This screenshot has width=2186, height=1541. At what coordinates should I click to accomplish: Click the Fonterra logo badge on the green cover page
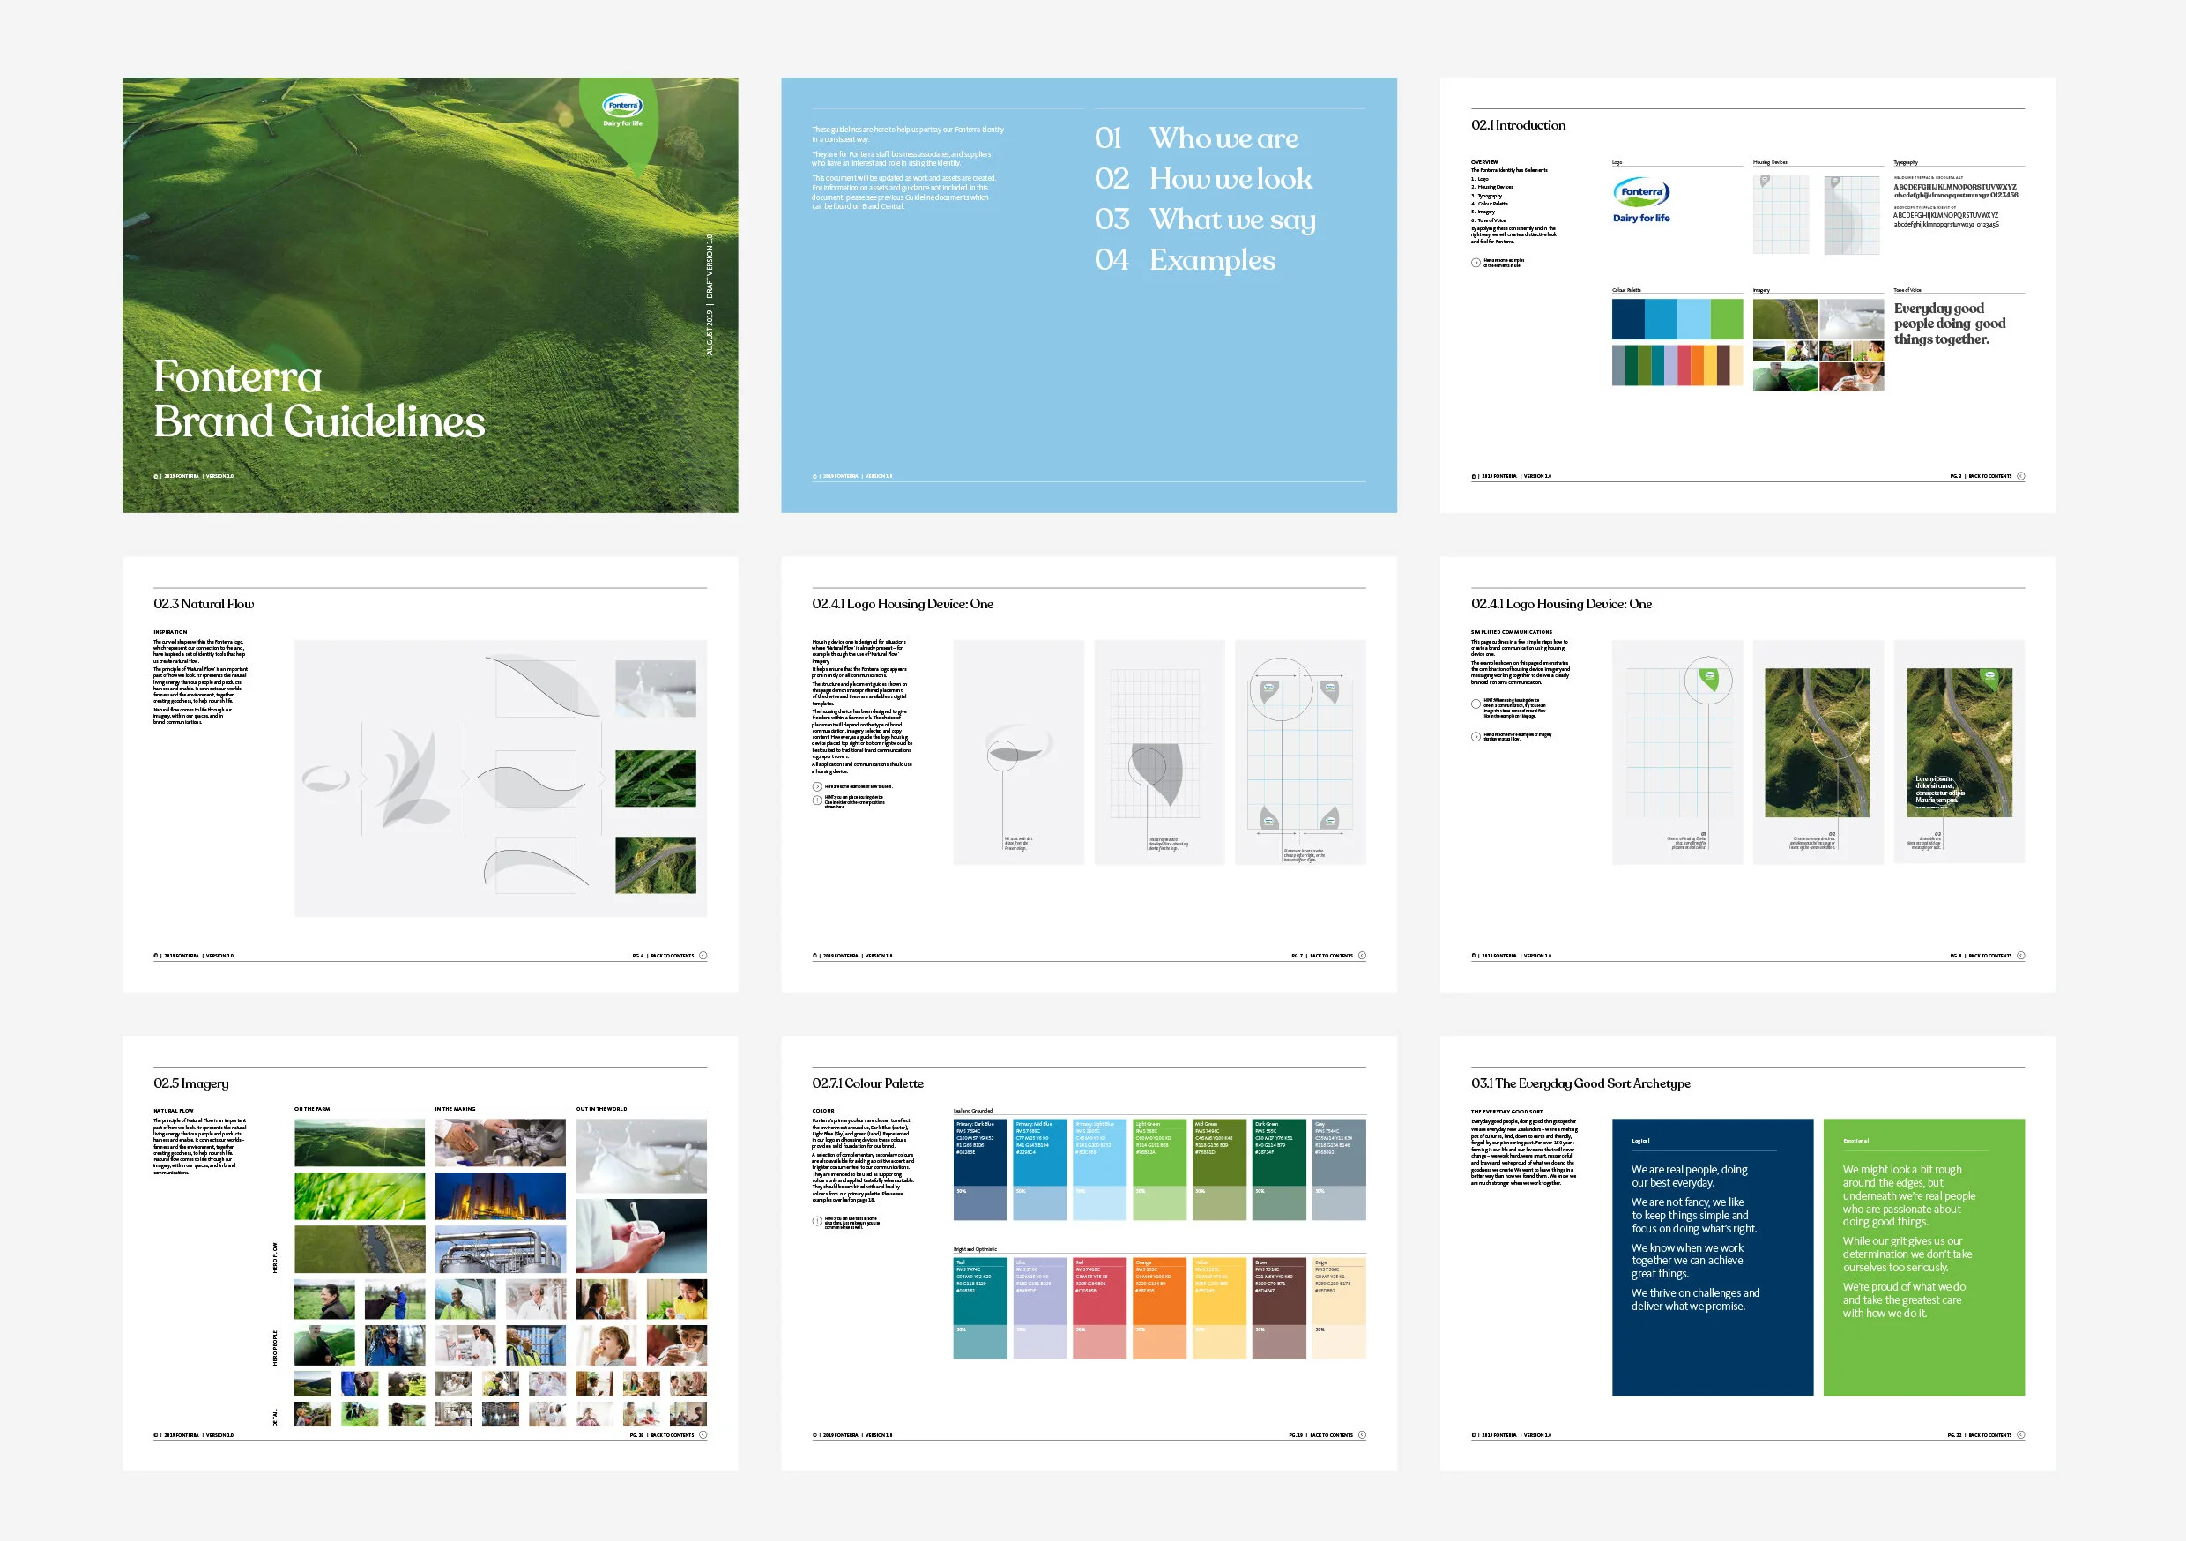coord(621,108)
